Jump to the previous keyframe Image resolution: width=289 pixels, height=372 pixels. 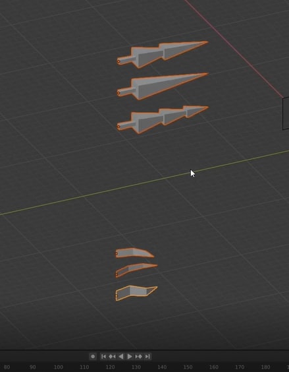pyautogui.click(x=112, y=356)
